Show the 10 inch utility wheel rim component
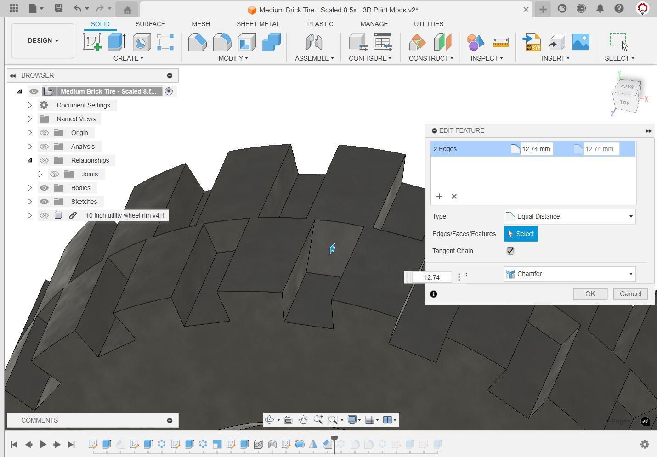 44,215
